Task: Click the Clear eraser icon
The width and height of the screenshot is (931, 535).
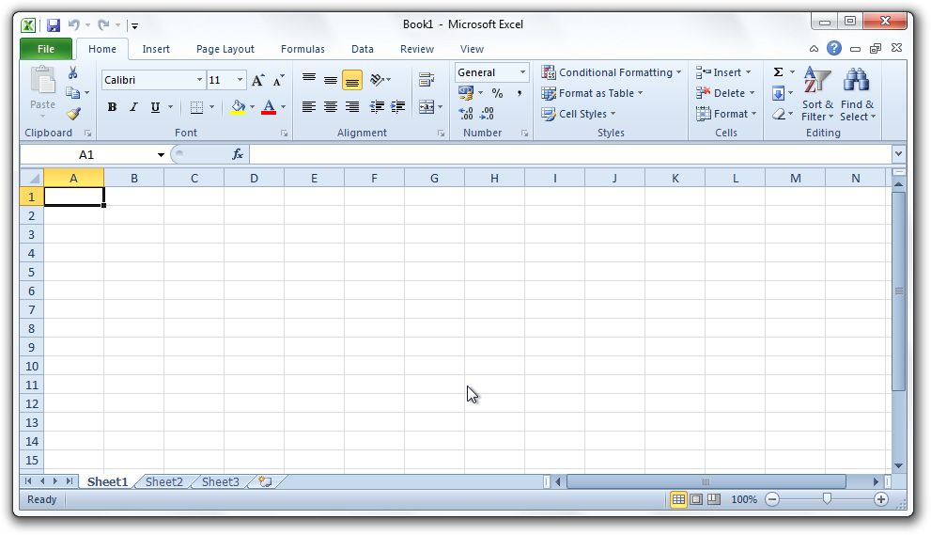Action: 779,114
